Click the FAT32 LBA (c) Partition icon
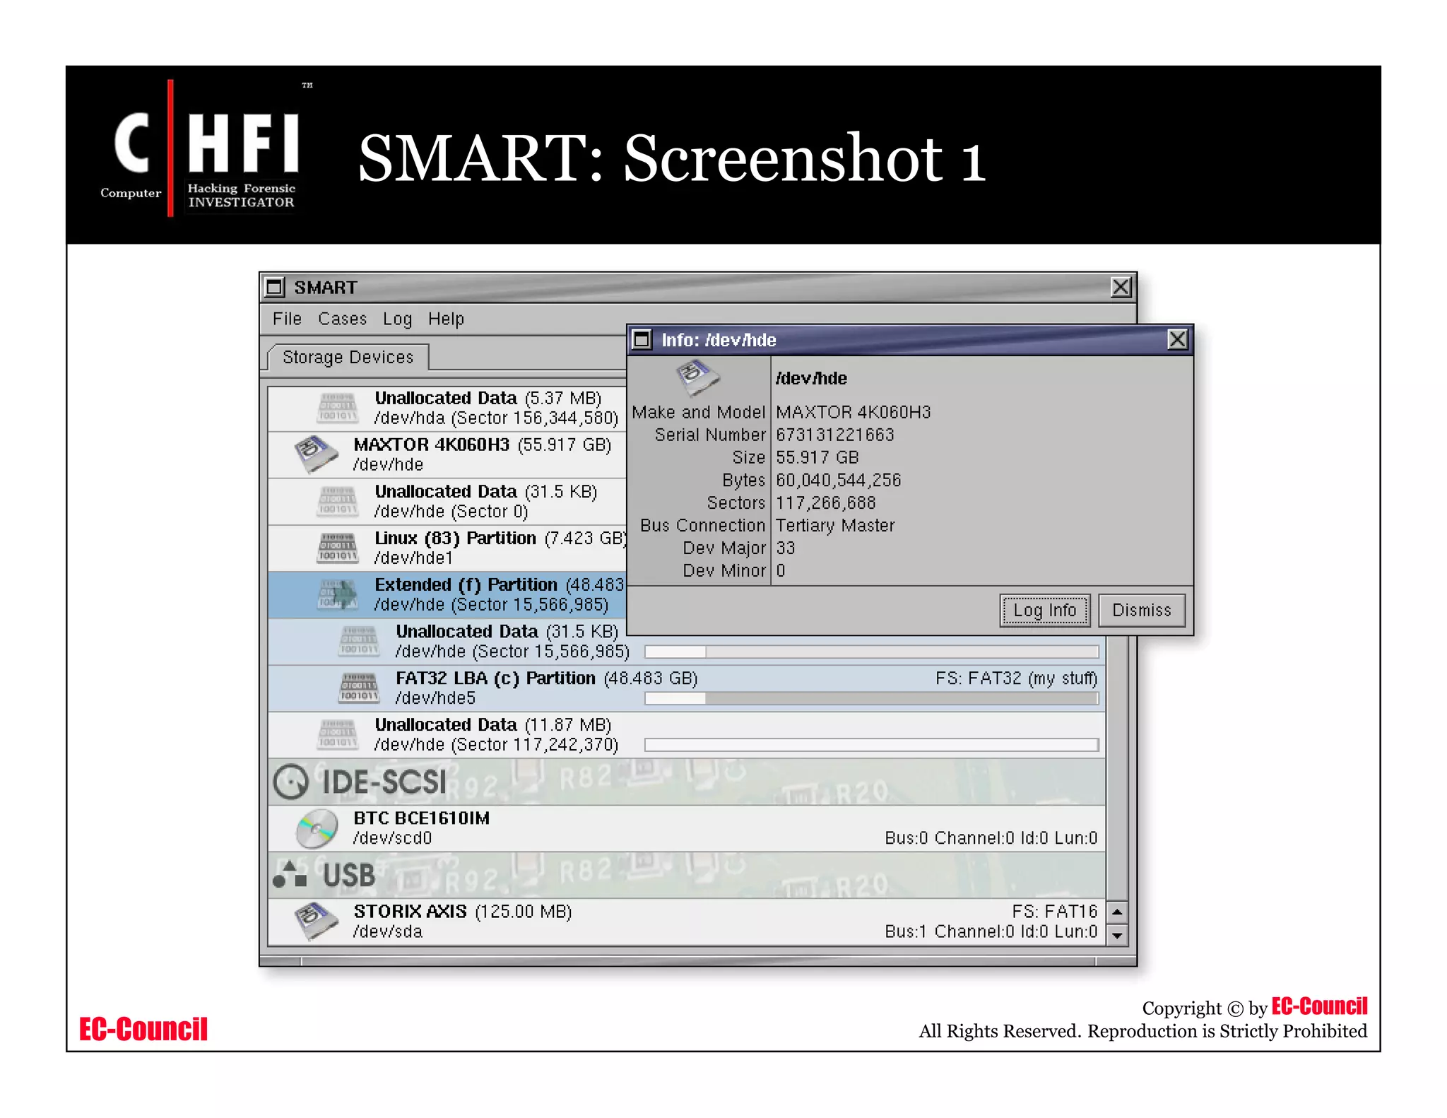Screen dimensions: 1447x1118 [x=359, y=688]
